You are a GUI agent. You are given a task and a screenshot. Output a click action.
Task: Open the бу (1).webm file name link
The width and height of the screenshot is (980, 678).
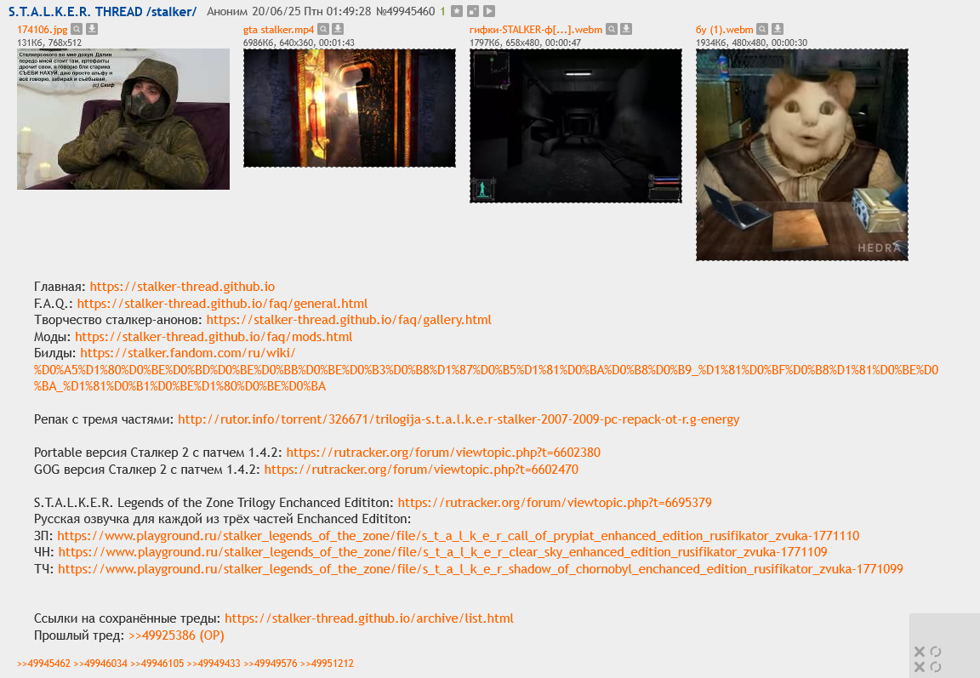click(x=725, y=30)
